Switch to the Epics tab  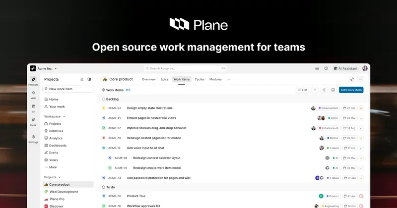click(164, 79)
